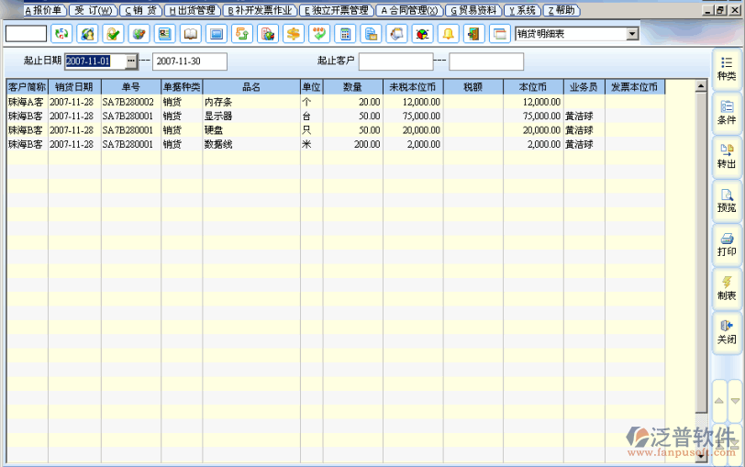Click the 制表 lightning sidebar button
The image size is (745, 467).
pyautogui.click(x=726, y=288)
